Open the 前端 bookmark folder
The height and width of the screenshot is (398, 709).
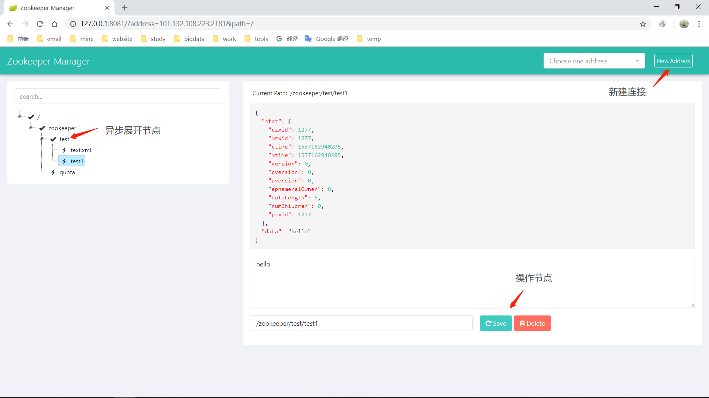tap(18, 39)
